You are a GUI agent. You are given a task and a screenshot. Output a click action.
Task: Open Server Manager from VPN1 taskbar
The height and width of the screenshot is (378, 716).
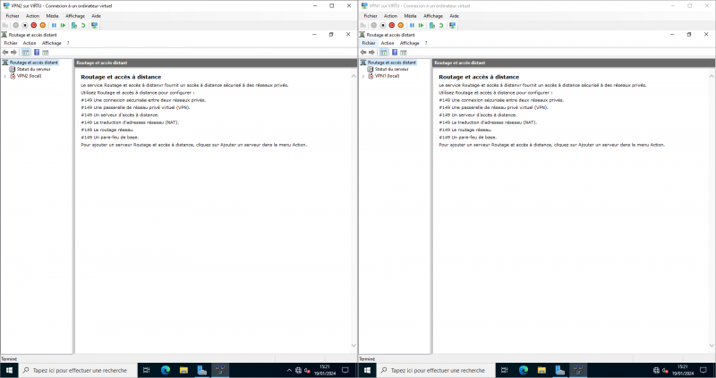coord(560,370)
